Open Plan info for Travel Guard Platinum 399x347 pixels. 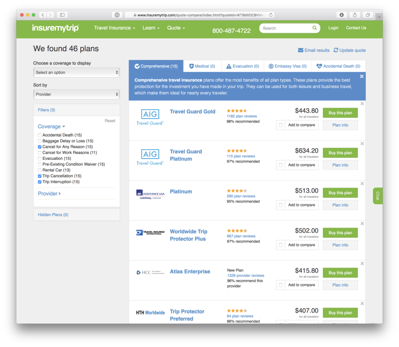tap(340, 165)
